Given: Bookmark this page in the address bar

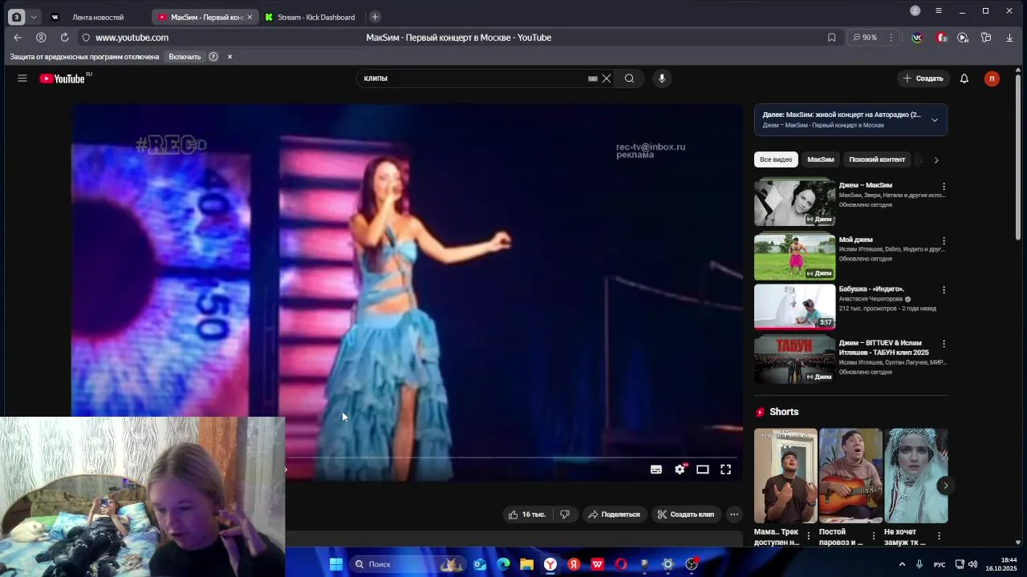Looking at the screenshot, I should tap(832, 38).
